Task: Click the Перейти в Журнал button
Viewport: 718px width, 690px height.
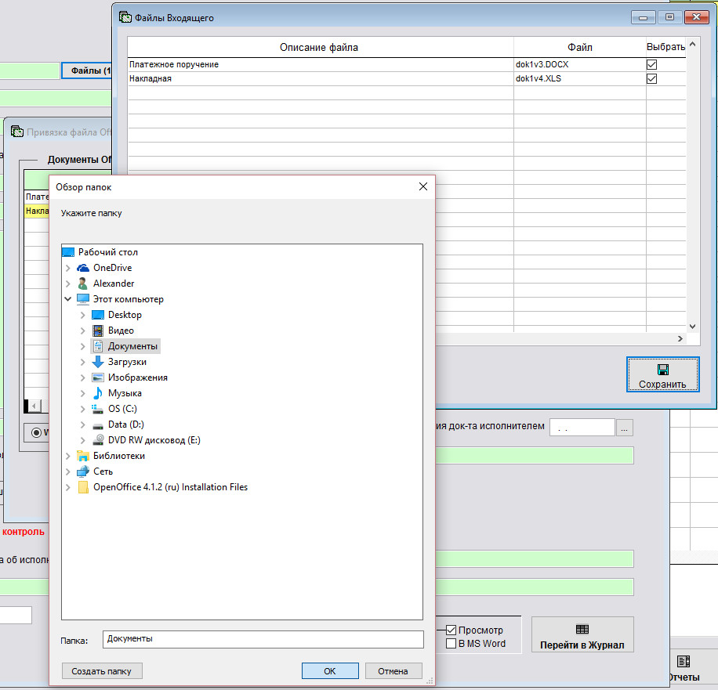Action: pos(582,634)
